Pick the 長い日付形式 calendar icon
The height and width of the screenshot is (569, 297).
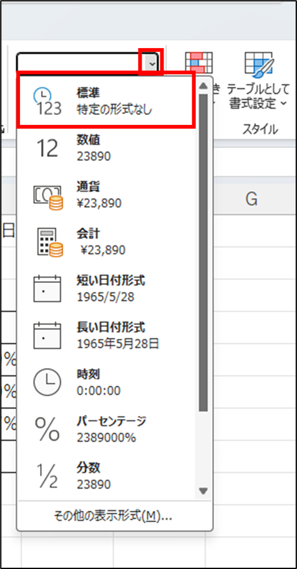coord(47,335)
